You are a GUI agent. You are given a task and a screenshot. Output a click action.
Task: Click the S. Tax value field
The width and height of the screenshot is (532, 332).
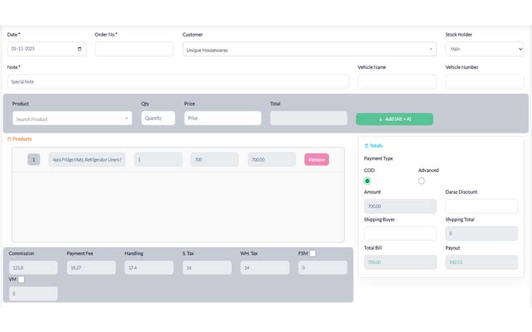point(207,268)
